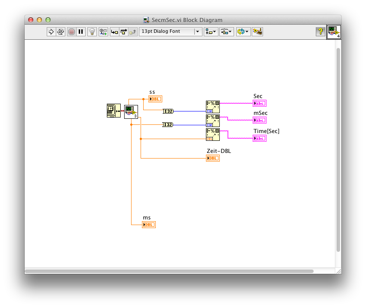Click Step Over button
This screenshot has height=308, width=366.
click(124, 32)
